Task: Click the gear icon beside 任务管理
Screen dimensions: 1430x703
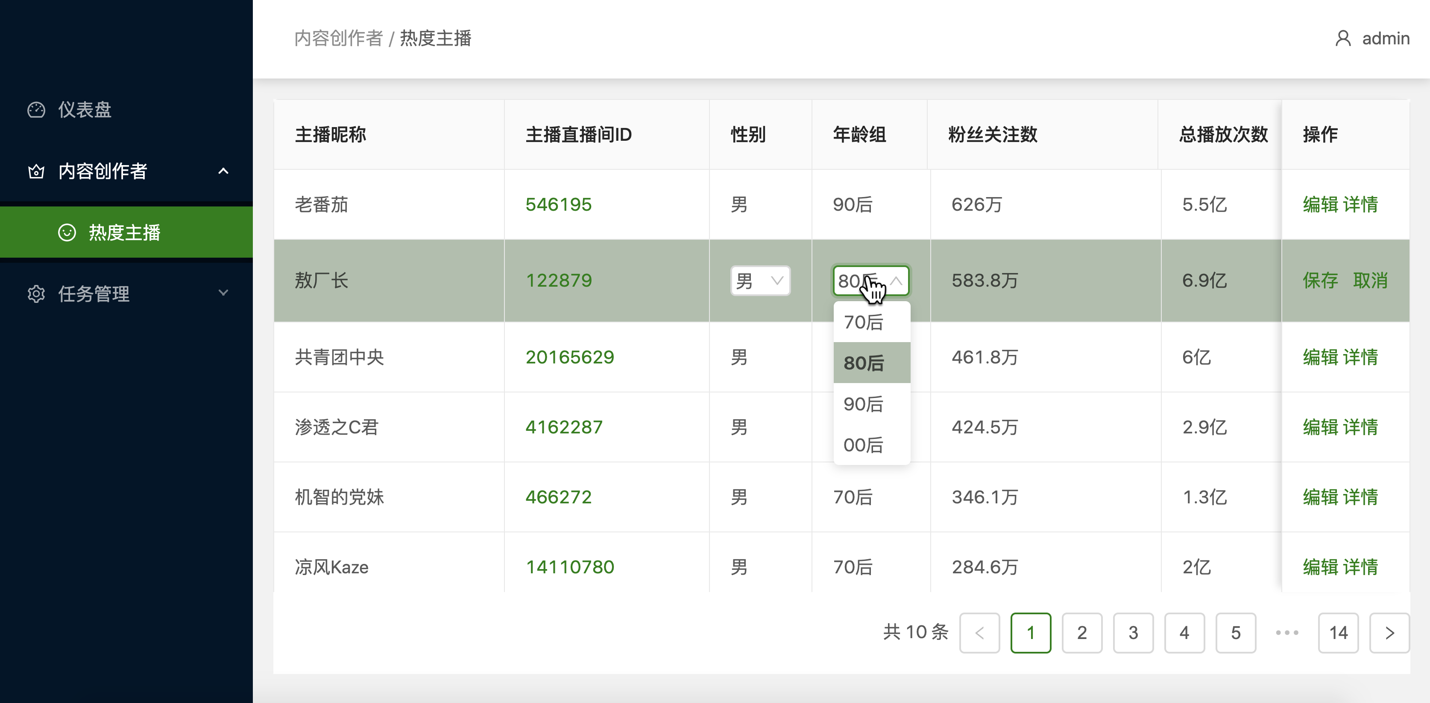Action: (36, 294)
